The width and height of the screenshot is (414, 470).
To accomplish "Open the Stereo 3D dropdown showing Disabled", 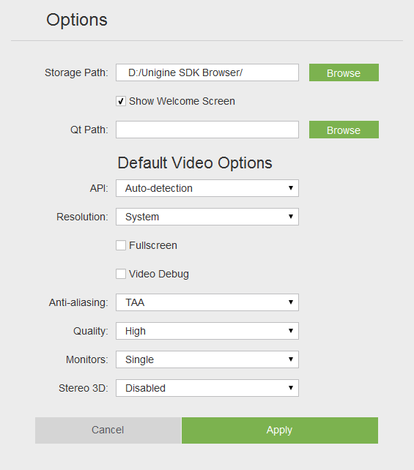I will (207, 388).
